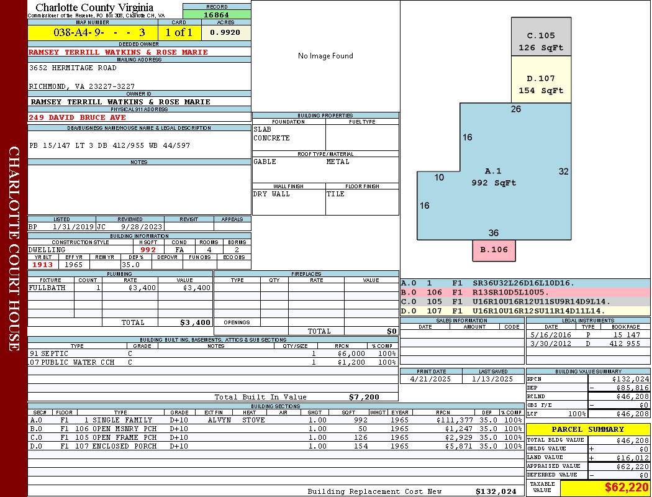
Task: Click wall finish DRY WALL
Action: tap(271, 194)
